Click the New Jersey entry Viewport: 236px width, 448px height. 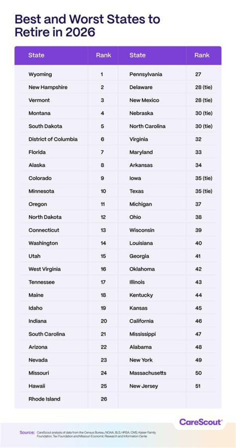point(144,386)
